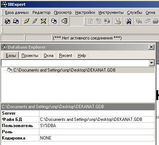Click the Unregister Database icon with red minus
This screenshot has width=159, height=145.
[x=16, y=21]
